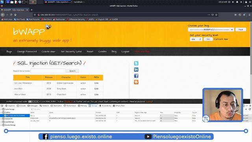Switch to the Console devtools tab
The height and width of the screenshot is (142, 252).
pos(21,106)
